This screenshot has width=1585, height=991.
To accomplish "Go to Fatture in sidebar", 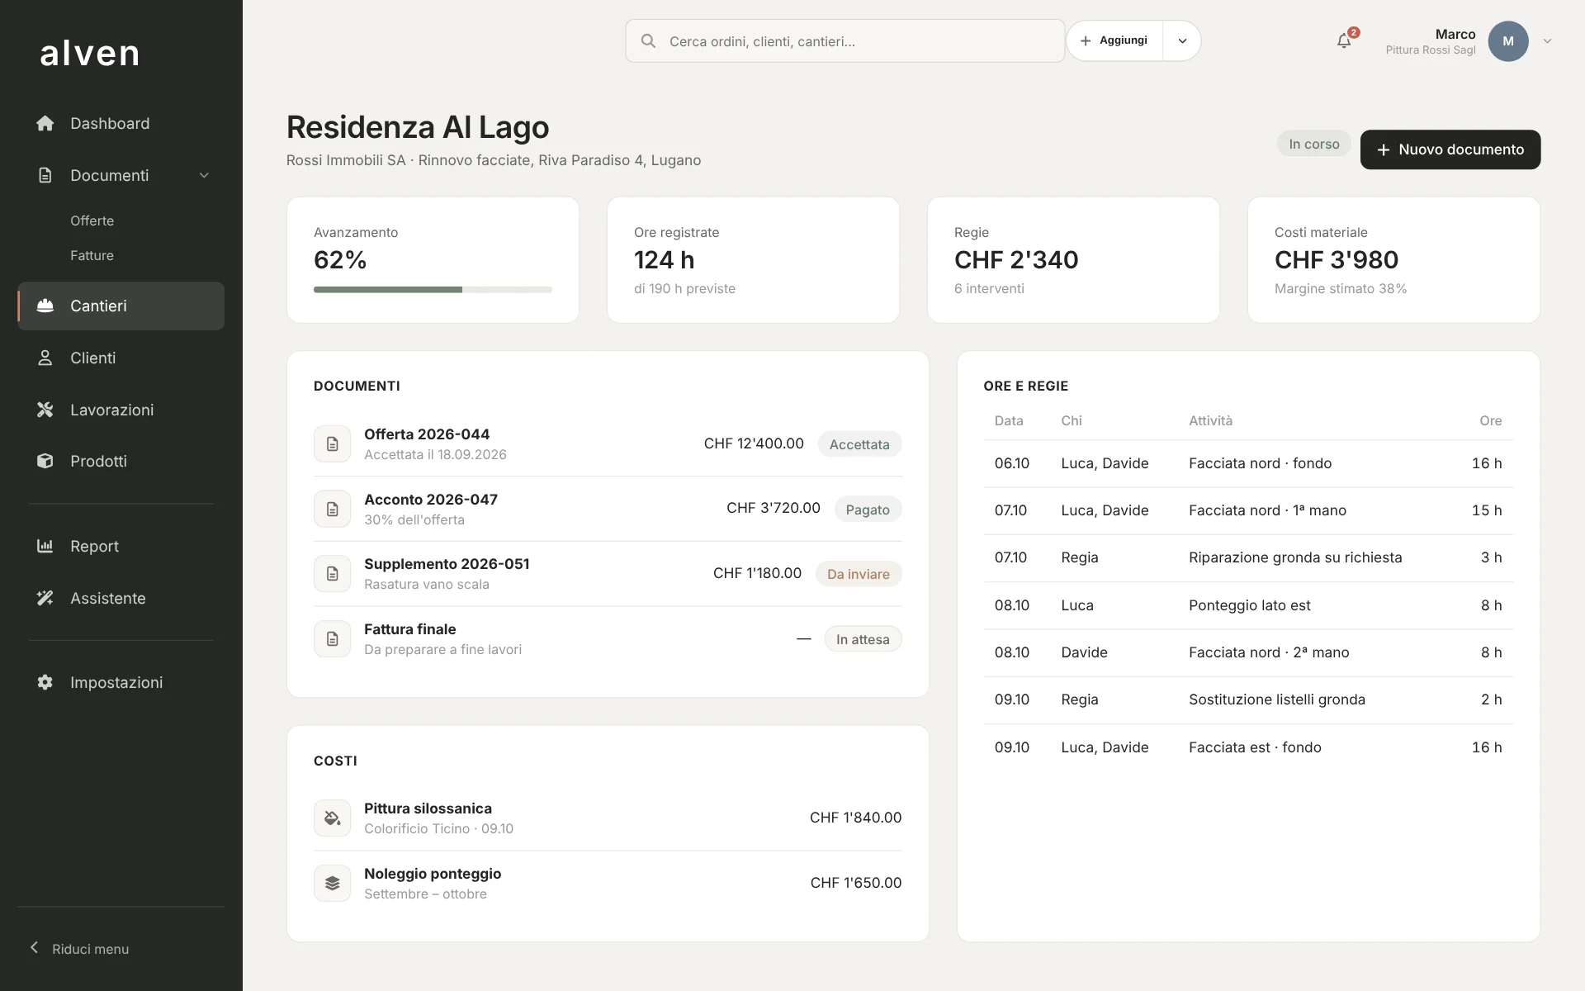I will click(x=92, y=255).
